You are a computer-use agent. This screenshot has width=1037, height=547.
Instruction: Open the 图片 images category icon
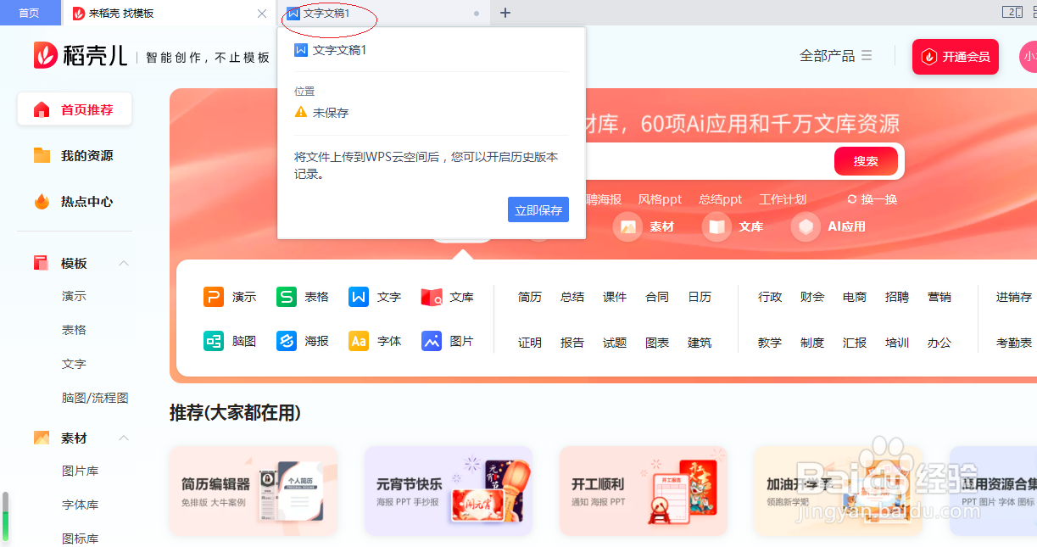[432, 341]
